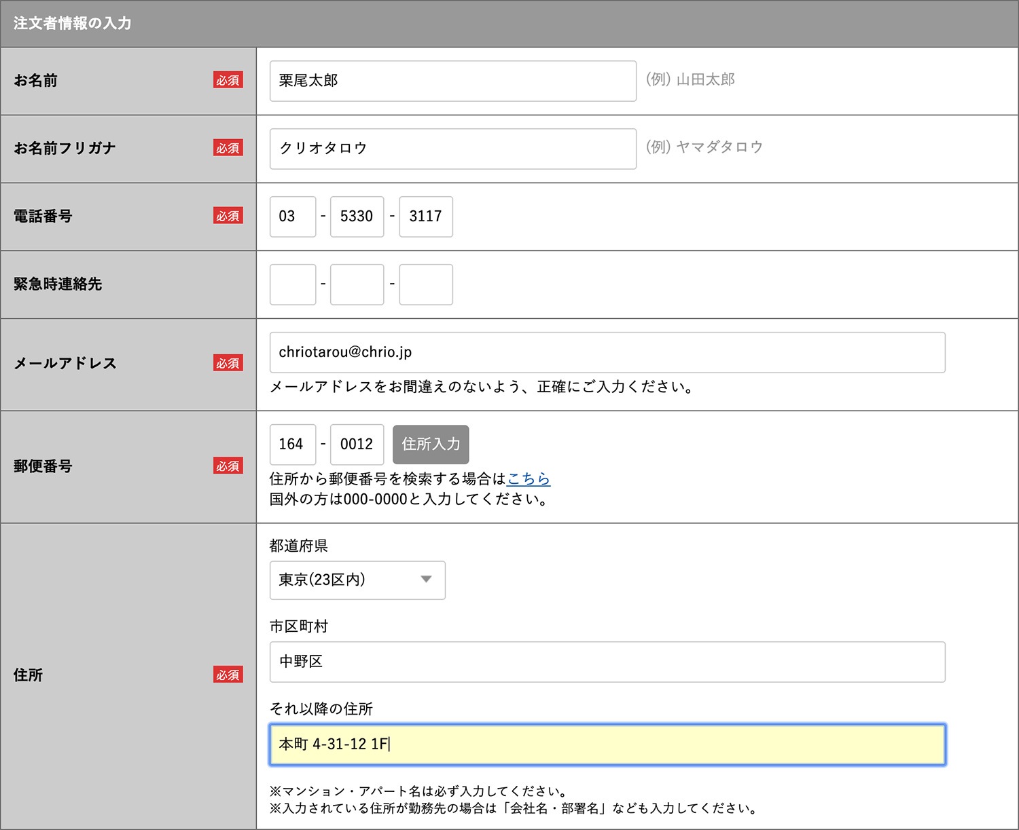
Task: Click the 市区町村 field containing 中野区
Action: click(x=607, y=662)
